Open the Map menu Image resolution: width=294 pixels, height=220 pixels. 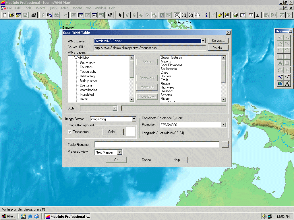tap(88, 8)
